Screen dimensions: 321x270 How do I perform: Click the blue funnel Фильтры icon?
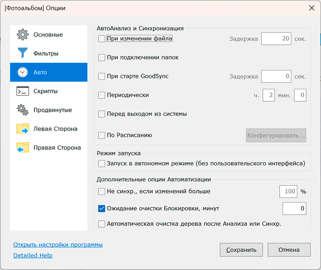[22, 53]
